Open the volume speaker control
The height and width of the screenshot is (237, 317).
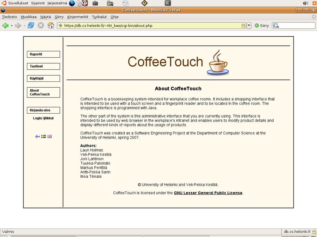click(306, 3)
